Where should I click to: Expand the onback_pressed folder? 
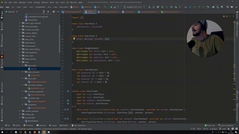click(19, 111)
